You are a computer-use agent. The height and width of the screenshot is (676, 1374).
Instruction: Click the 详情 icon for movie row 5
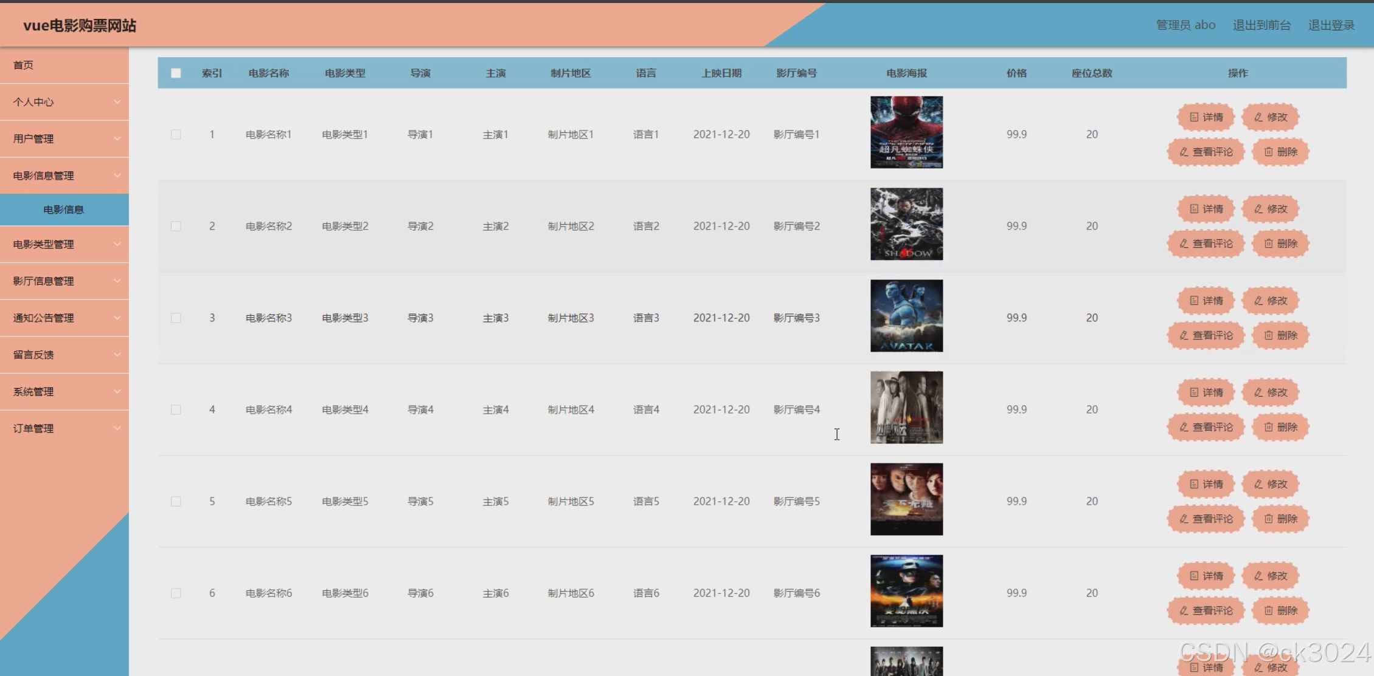click(1194, 484)
